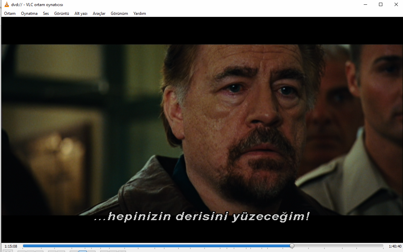Open the Ses menu
This screenshot has height=252, width=403.
click(46, 14)
